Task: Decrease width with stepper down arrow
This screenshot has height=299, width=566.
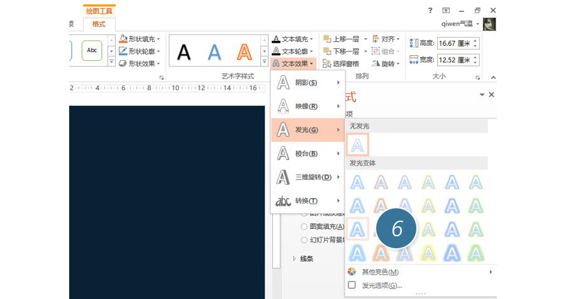Action: coord(475,63)
